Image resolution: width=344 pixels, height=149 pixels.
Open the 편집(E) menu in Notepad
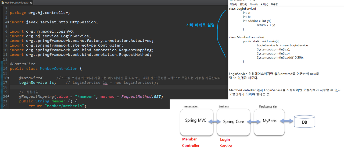(243, 4)
